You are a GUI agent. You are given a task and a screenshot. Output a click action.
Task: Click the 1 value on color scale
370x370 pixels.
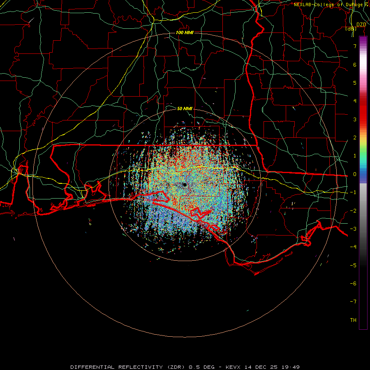coord(355,156)
